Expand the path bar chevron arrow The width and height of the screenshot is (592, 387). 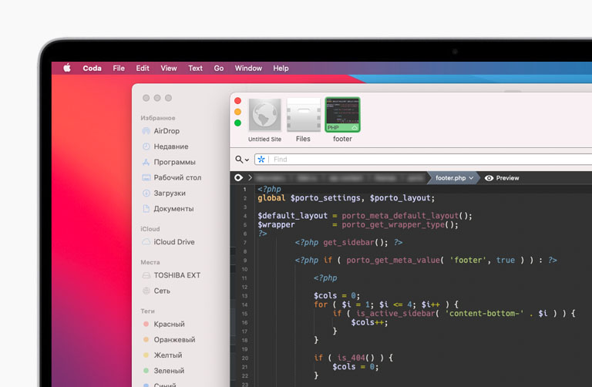click(x=250, y=177)
